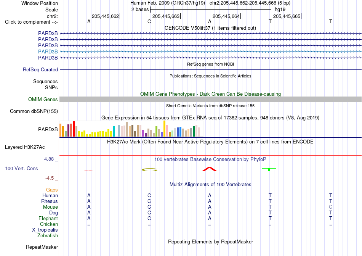362x256 pixels.
Task: Open the RefSeq Curated track label
Action: [x=40, y=69]
